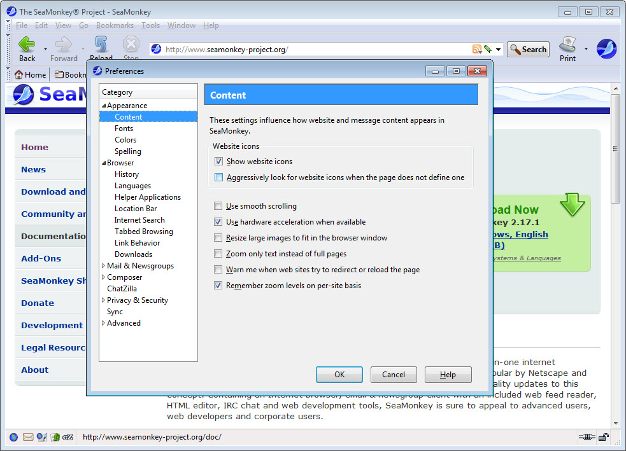Click the Reload page icon

tap(101, 44)
